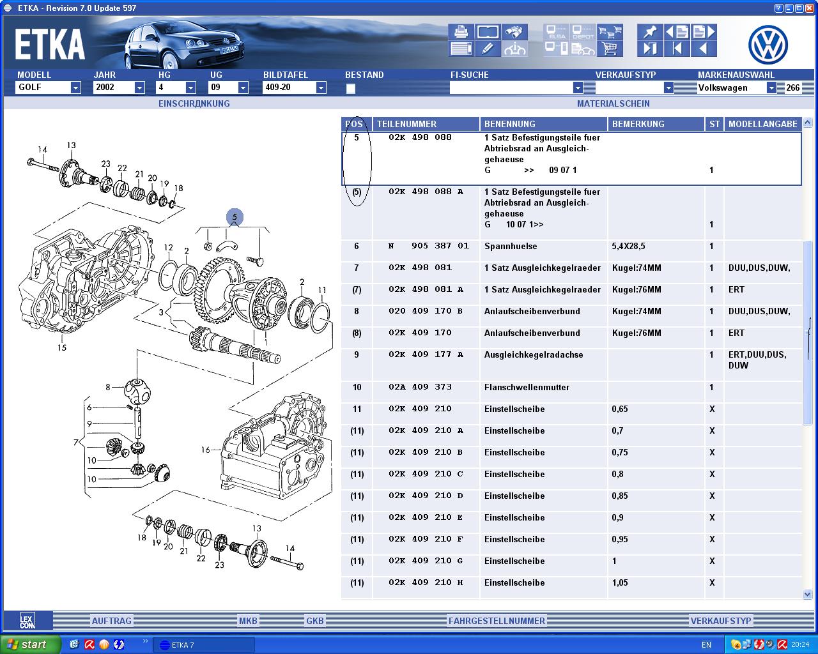
Task: Click the MATERIALSCHEIN link
Action: pyautogui.click(x=613, y=103)
